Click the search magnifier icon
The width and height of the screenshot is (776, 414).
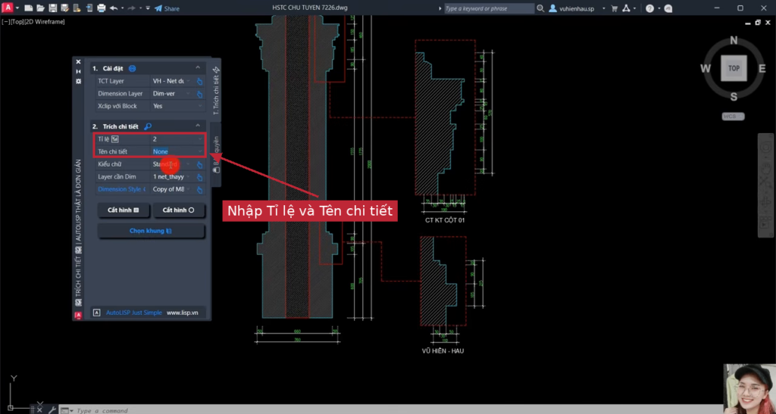coord(540,8)
